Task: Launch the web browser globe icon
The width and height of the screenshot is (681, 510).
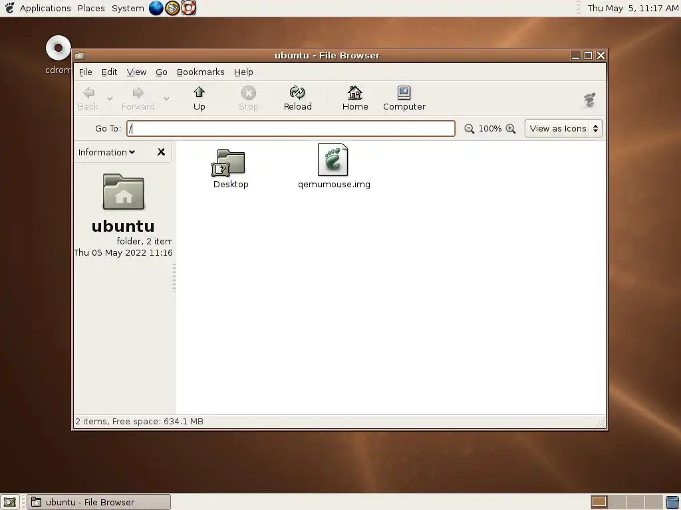Action: pyautogui.click(x=156, y=8)
